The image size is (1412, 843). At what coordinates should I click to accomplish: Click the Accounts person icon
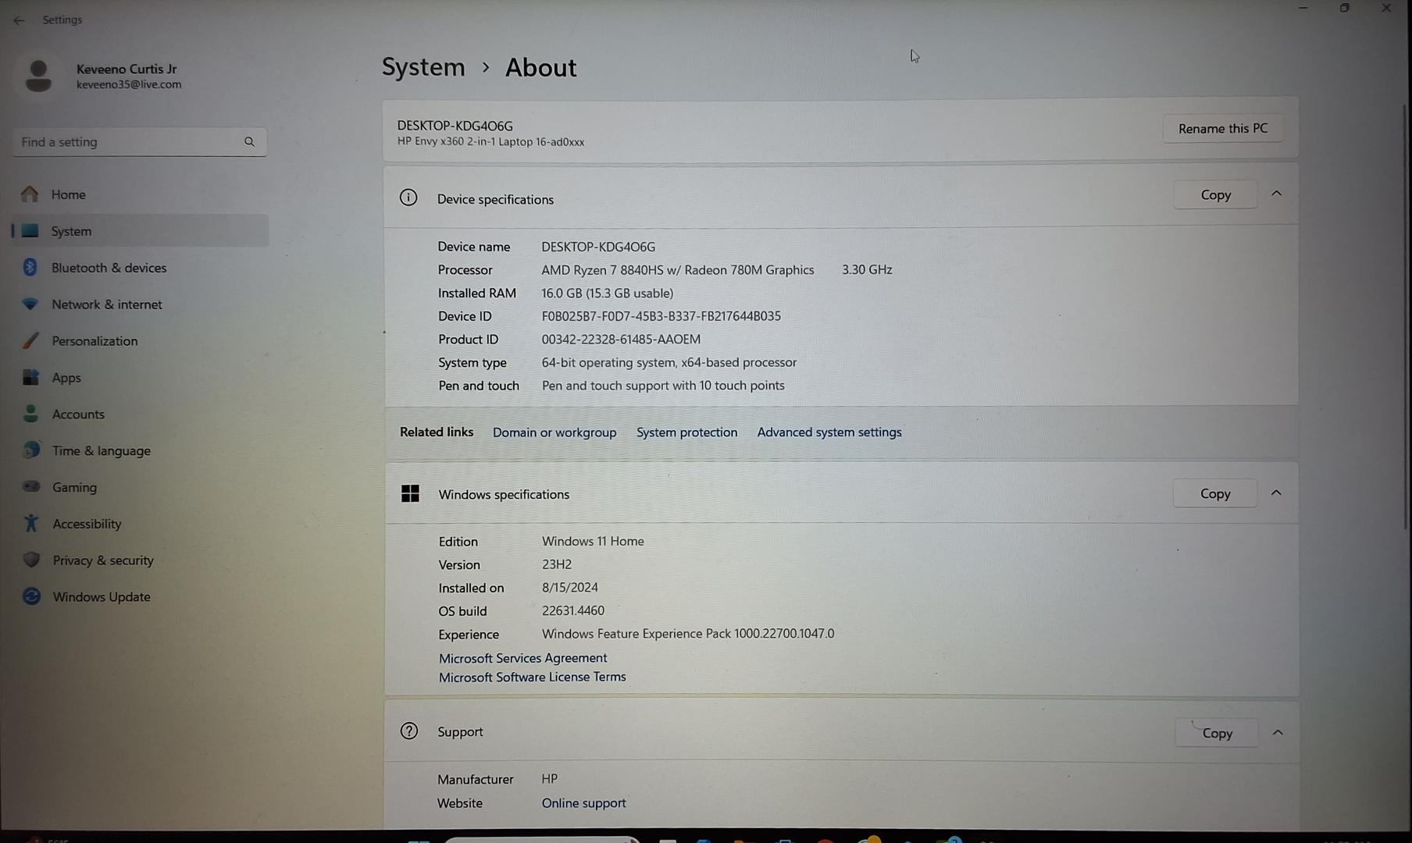click(x=30, y=414)
